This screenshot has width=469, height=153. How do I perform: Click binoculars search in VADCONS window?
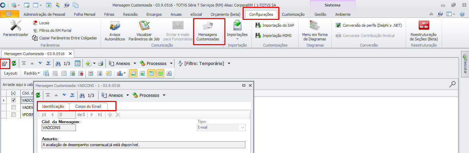click(82, 95)
